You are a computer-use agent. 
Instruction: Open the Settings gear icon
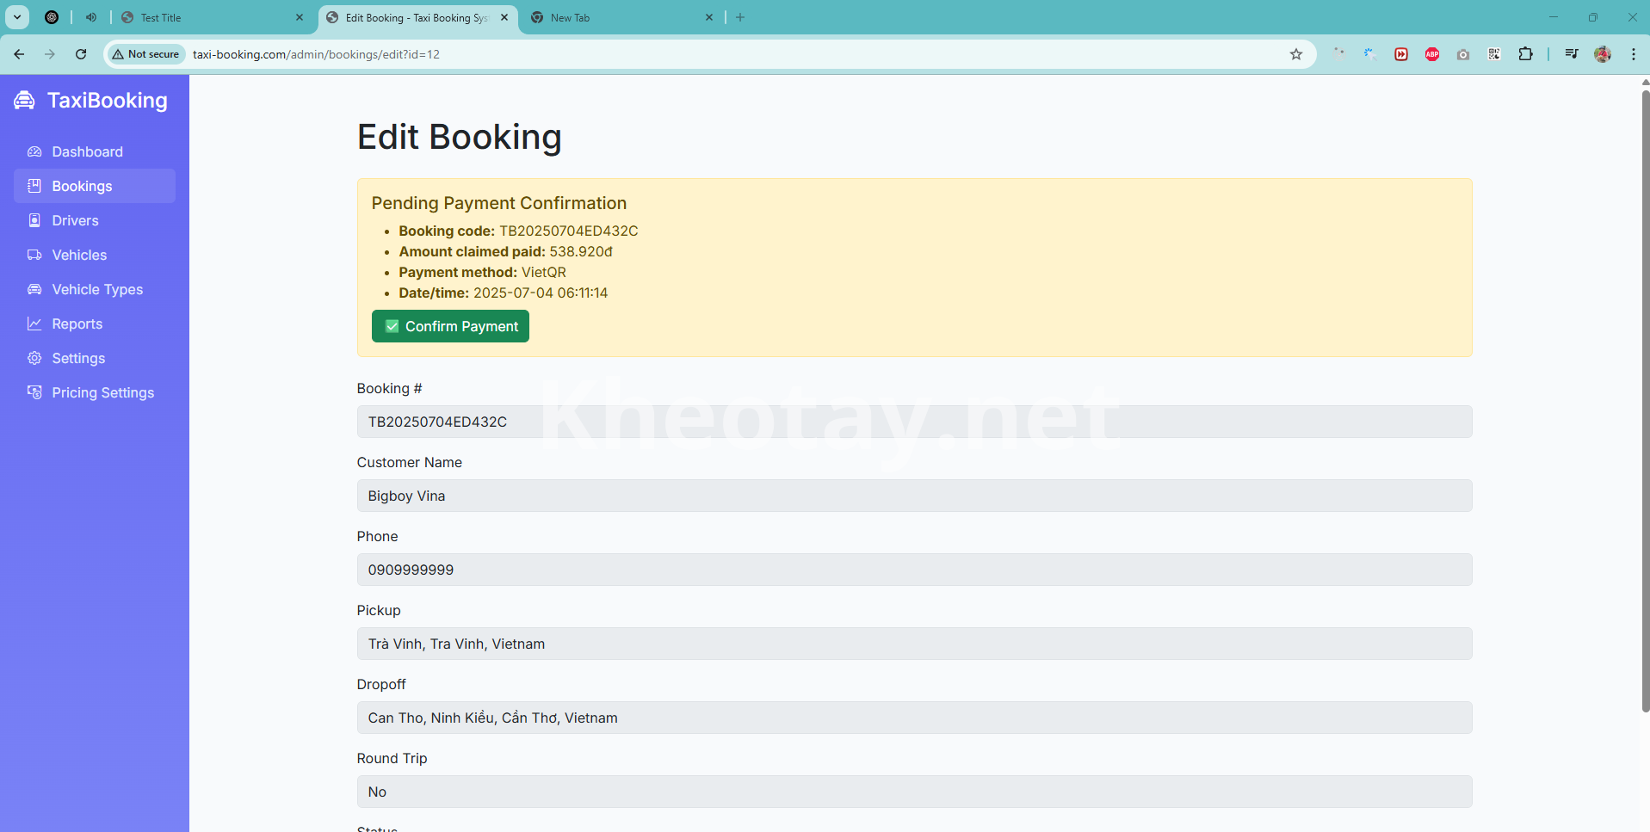34,358
